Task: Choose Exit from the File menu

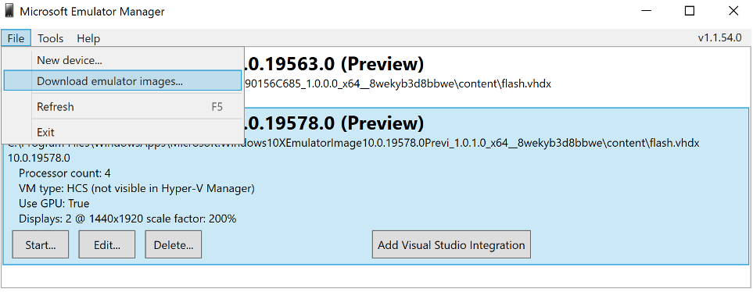Action: pyautogui.click(x=123, y=132)
